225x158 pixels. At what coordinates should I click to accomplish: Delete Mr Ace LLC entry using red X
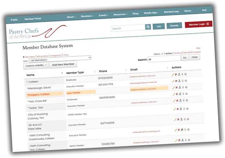pyautogui.click(x=178, y=119)
